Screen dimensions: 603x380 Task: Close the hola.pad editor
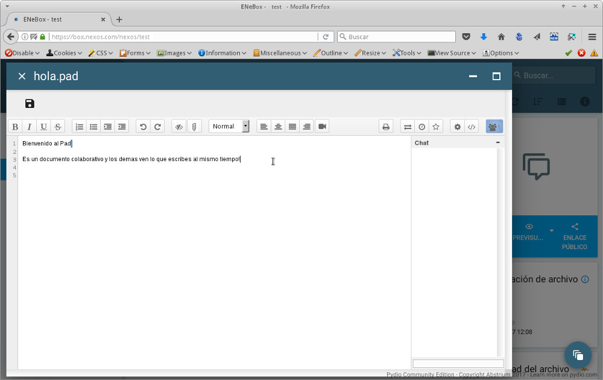22,76
